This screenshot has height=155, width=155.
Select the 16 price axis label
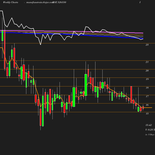point(147,105)
